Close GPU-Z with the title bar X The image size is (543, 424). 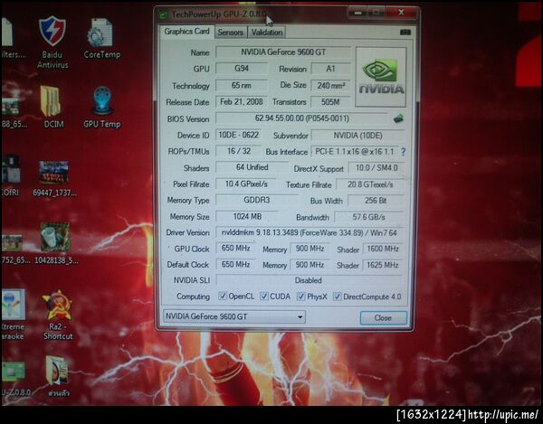[x=401, y=13]
